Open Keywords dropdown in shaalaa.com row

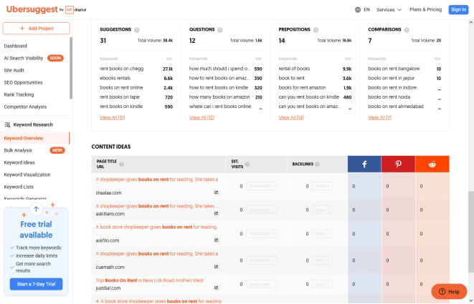point(261,186)
